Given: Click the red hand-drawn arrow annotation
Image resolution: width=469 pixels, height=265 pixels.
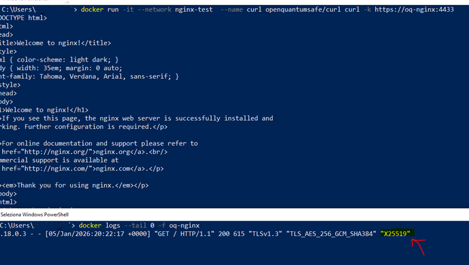Looking at the screenshot, I should (x=418, y=246).
